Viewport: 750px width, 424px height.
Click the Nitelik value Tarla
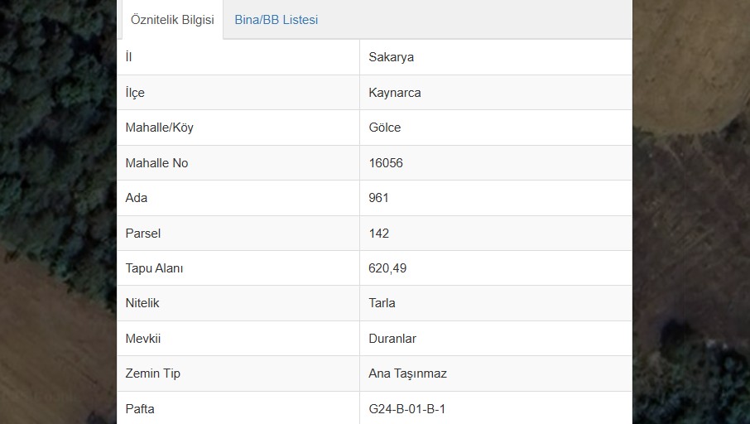point(382,303)
